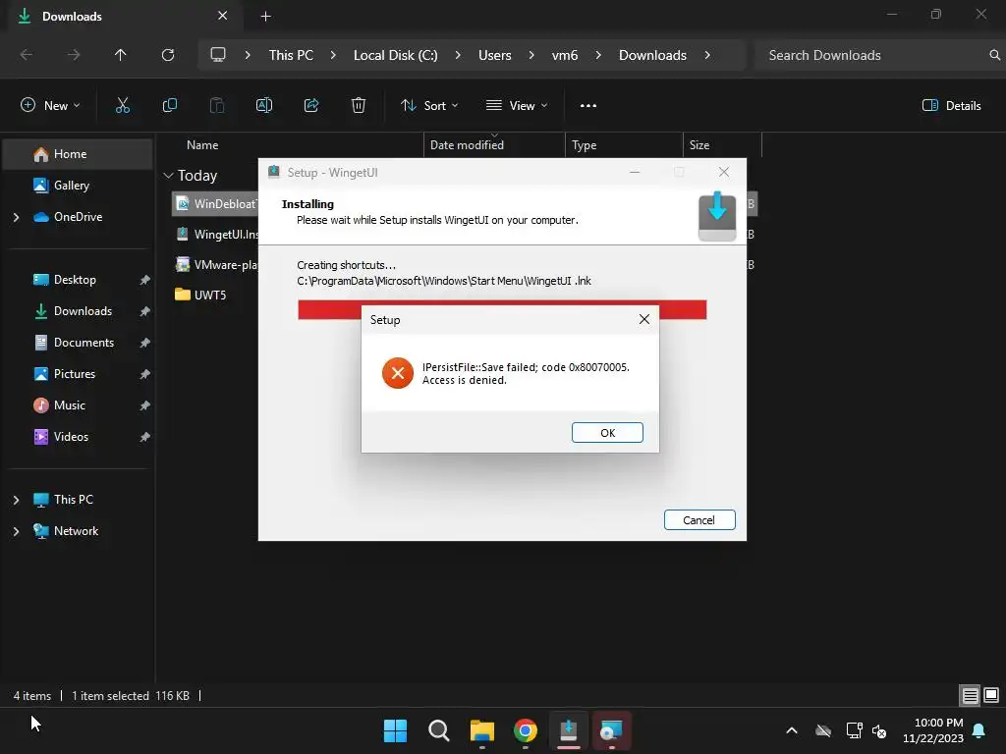Viewport: 1006px width, 754px height.
Task: Select This PC in the breadcrumb path
Action: tap(291, 55)
